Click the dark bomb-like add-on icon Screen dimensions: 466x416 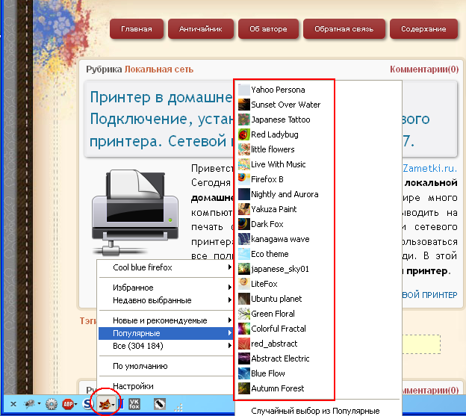click(x=160, y=404)
